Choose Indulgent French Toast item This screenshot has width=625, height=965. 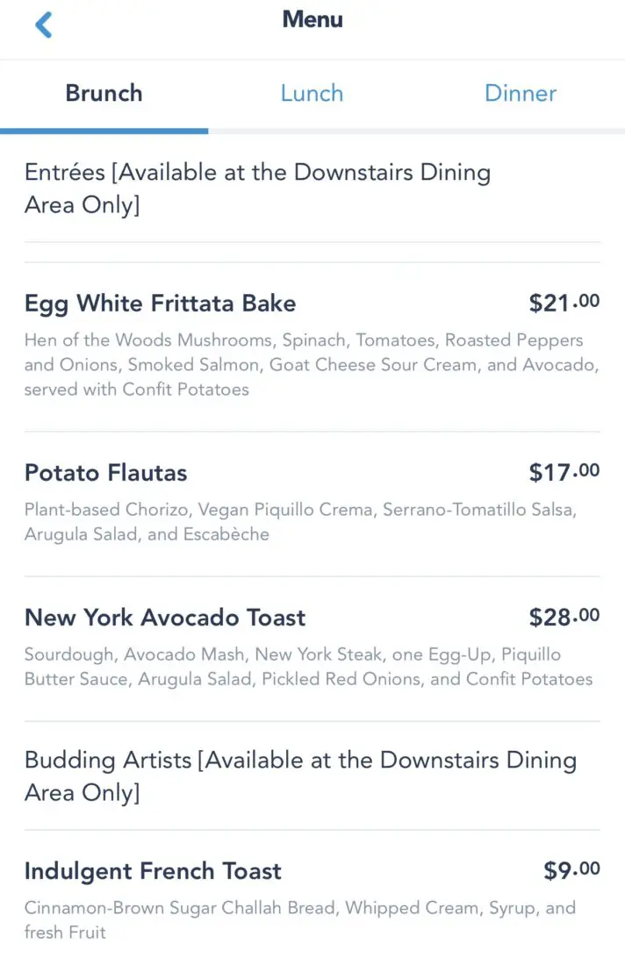click(x=153, y=871)
